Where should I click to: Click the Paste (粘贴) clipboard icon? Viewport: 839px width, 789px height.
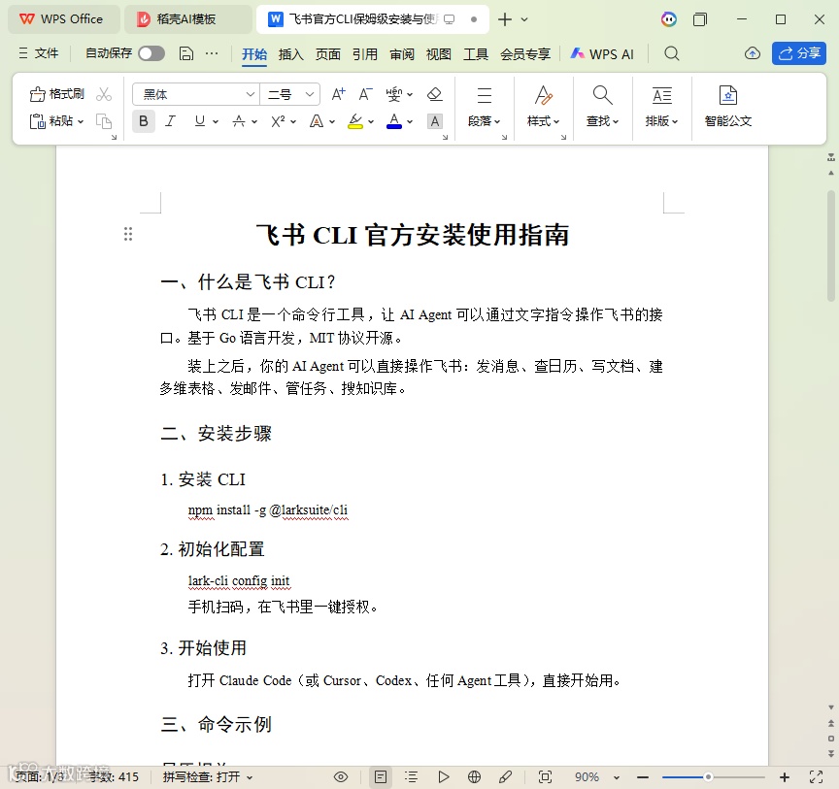point(38,121)
